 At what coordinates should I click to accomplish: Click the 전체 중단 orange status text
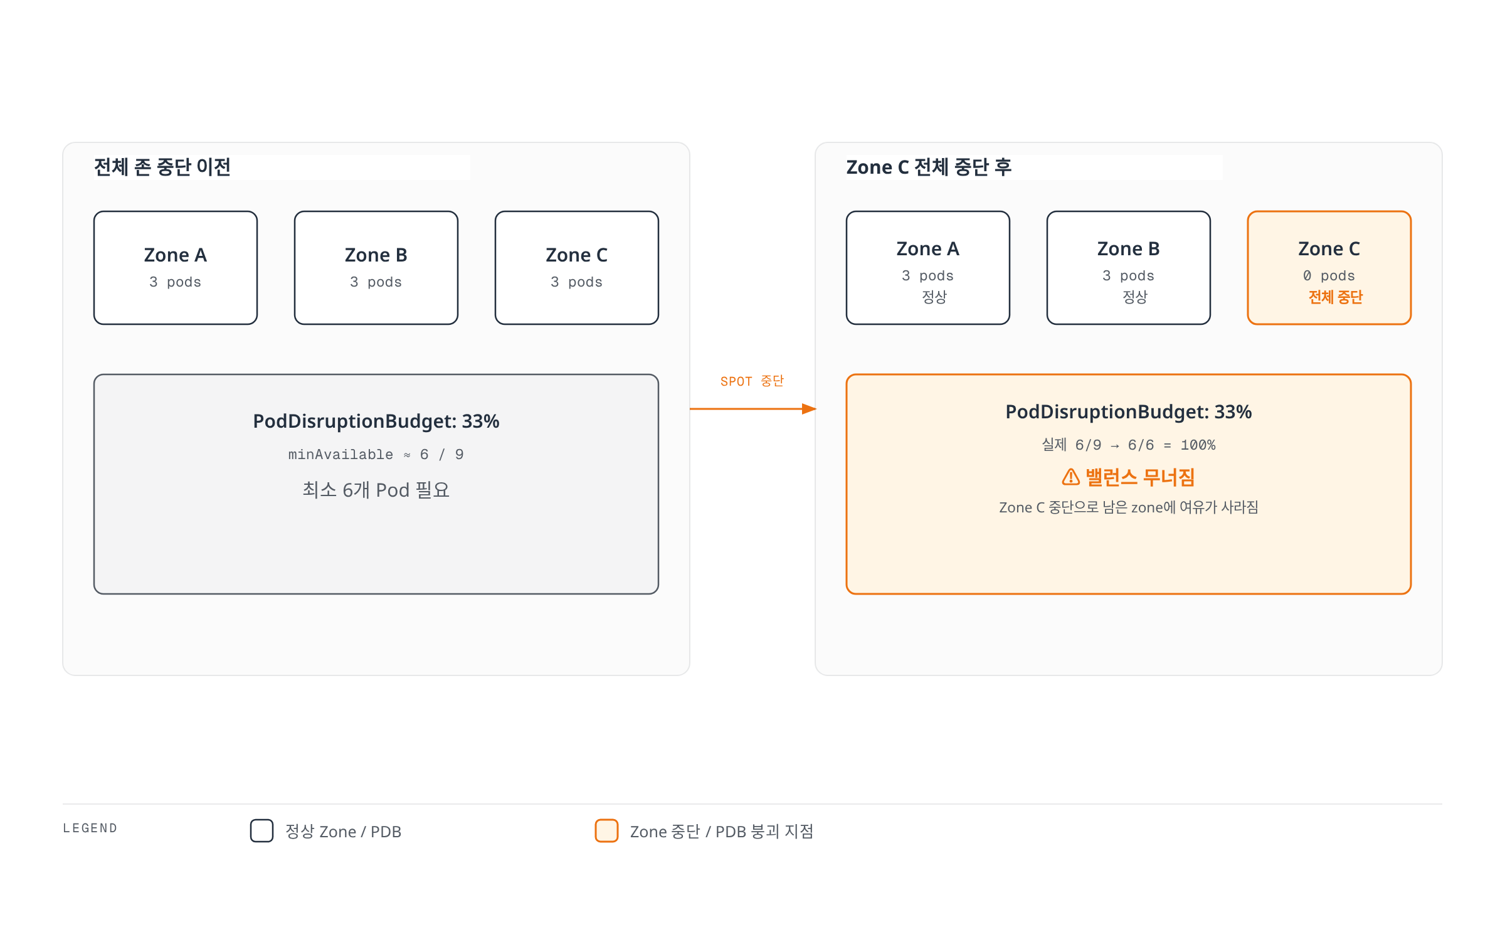1336,297
